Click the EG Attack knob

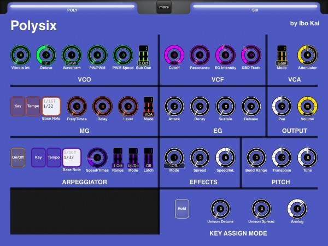174,106
